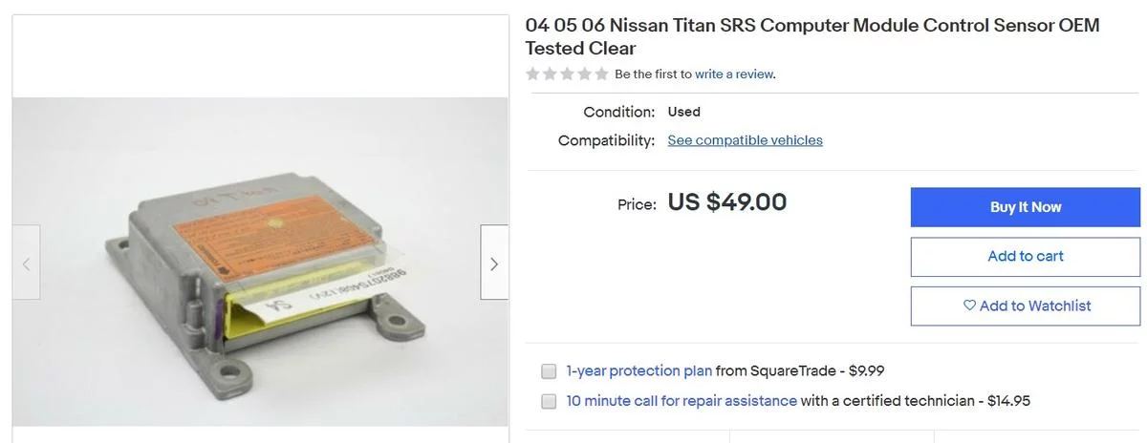
Task: Follow the 10 minute call for repair assistance link
Action: pos(682,401)
